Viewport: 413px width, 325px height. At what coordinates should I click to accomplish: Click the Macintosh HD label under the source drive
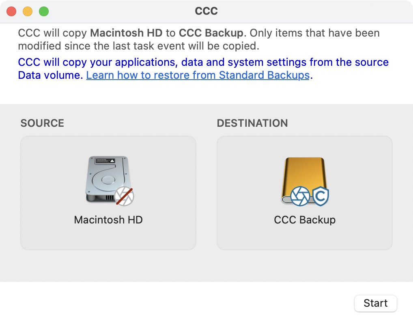pyautogui.click(x=108, y=220)
